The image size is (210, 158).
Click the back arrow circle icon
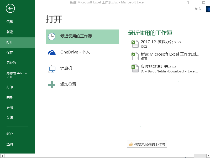click(10, 8)
